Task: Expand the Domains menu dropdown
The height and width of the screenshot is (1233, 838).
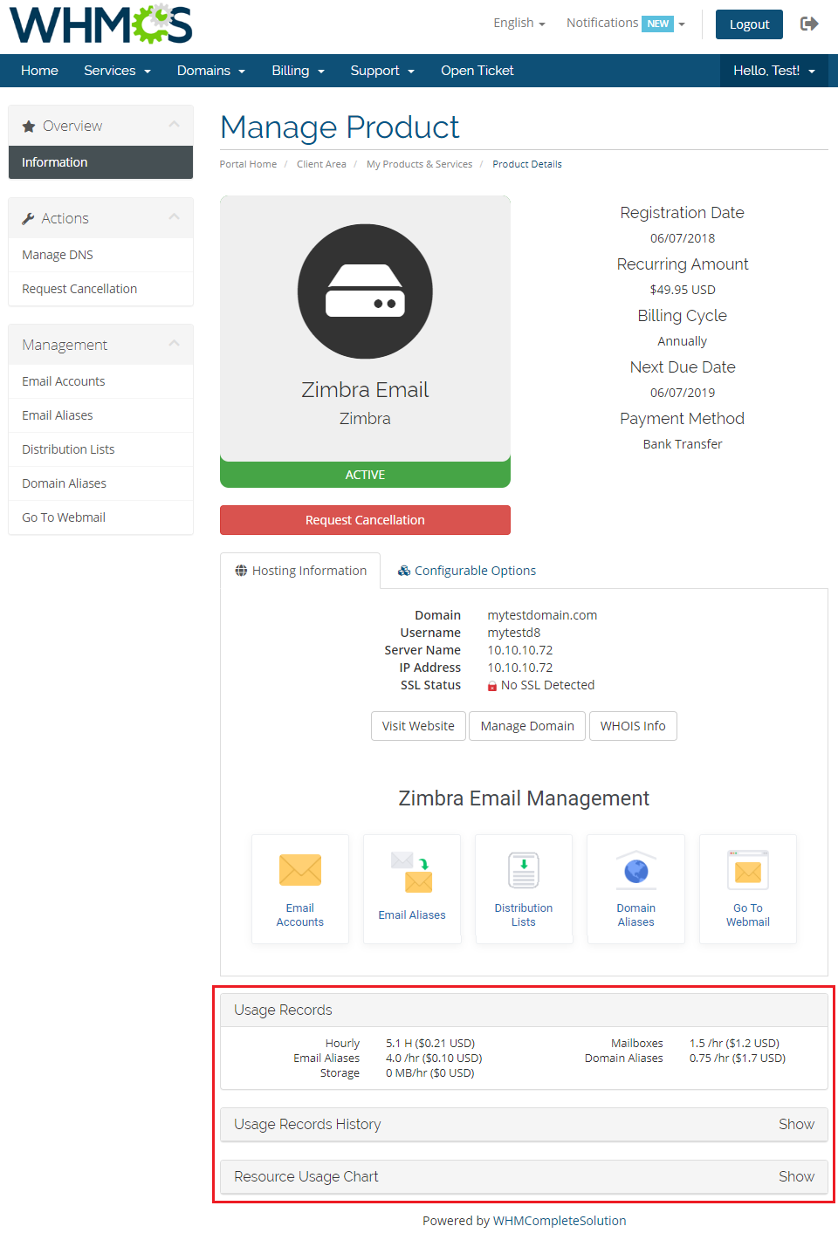Action: coord(211,71)
